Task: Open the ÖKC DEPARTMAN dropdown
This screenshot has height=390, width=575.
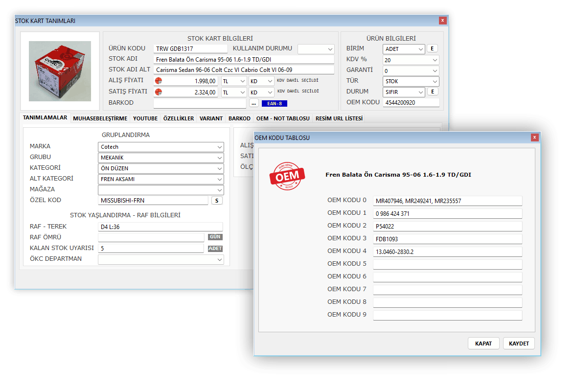Action: coord(161,259)
